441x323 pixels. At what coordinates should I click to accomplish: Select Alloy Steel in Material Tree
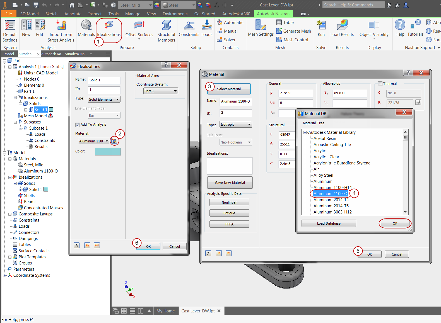click(323, 175)
